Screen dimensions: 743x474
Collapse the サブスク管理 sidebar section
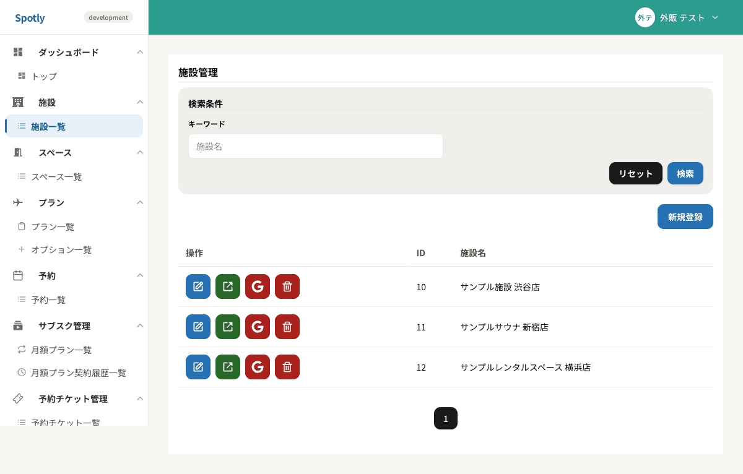tap(140, 325)
